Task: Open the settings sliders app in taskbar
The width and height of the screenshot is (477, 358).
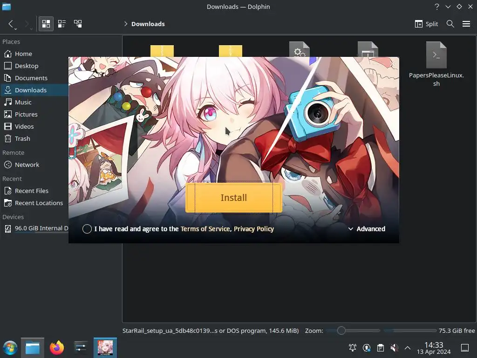Action: pyautogui.click(x=81, y=348)
